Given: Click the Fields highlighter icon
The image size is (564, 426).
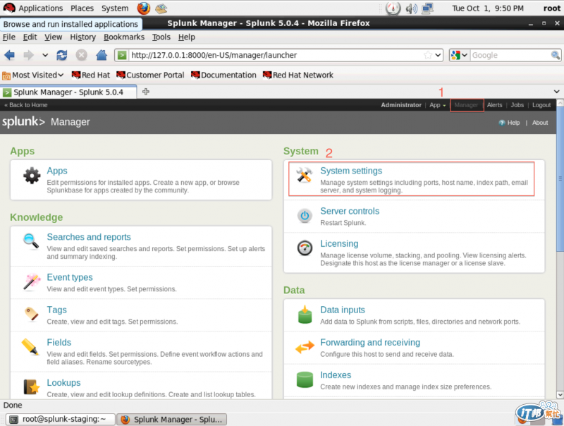Looking at the screenshot, I should pos(30,346).
